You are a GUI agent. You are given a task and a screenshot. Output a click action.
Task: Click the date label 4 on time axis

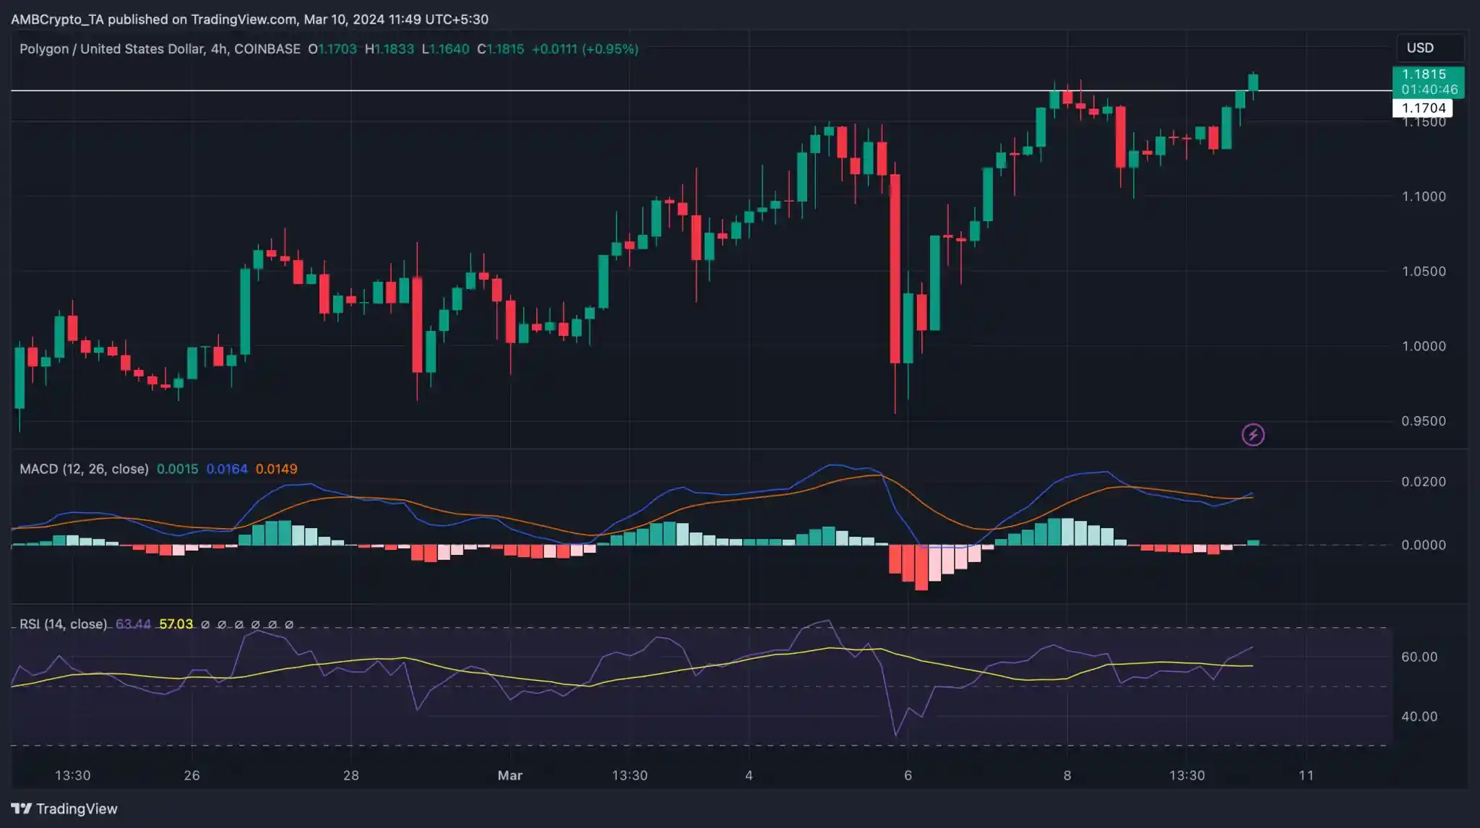(749, 775)
